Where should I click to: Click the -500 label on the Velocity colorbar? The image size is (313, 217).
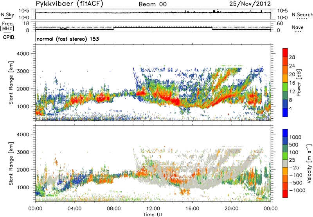296,183
